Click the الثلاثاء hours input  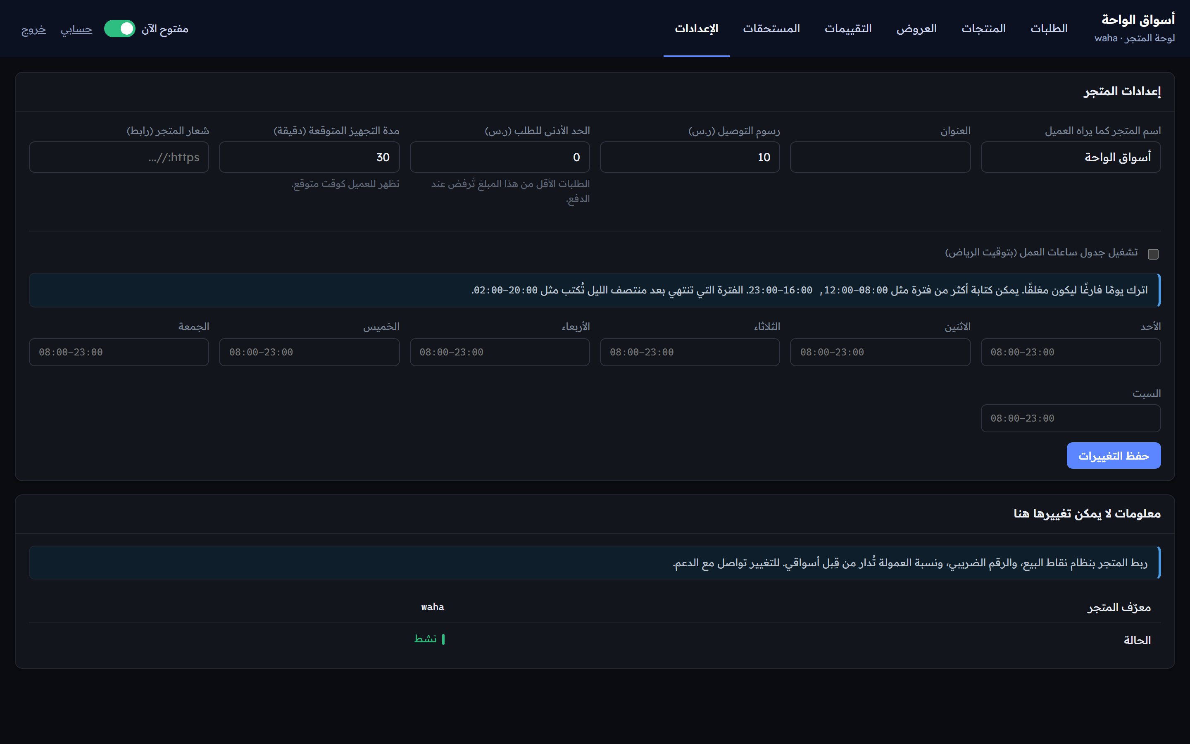(x=690, y=352)
